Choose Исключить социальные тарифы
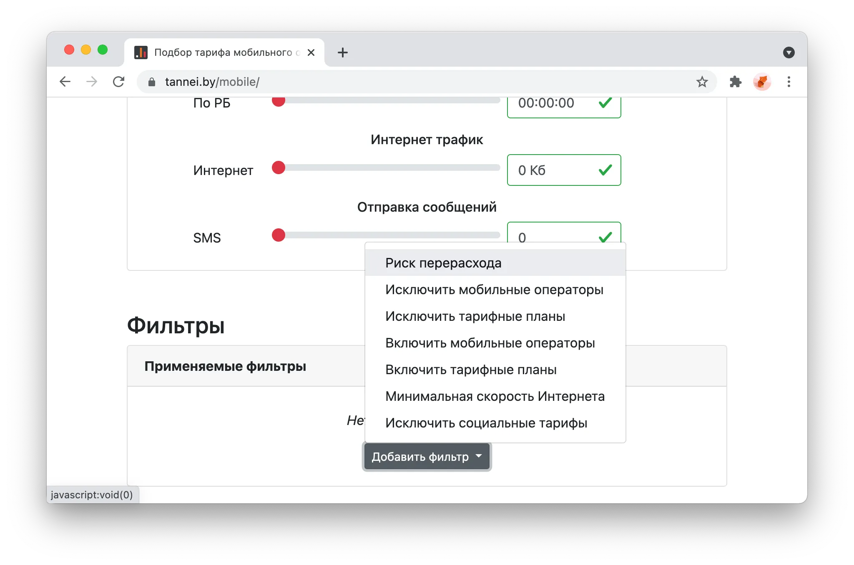 495,423
